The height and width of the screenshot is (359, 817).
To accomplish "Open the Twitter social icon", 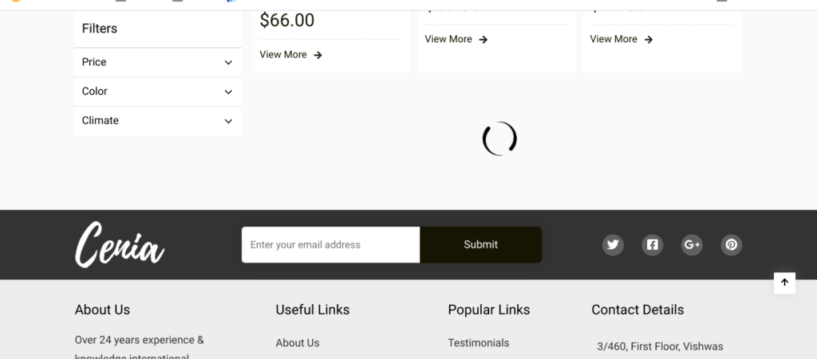I will pyautogui.click(x=613, y=244).
